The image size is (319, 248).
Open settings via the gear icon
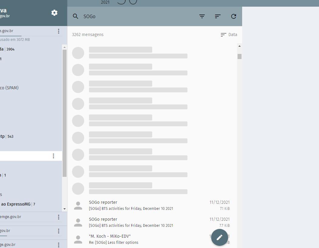click(54, 13)
